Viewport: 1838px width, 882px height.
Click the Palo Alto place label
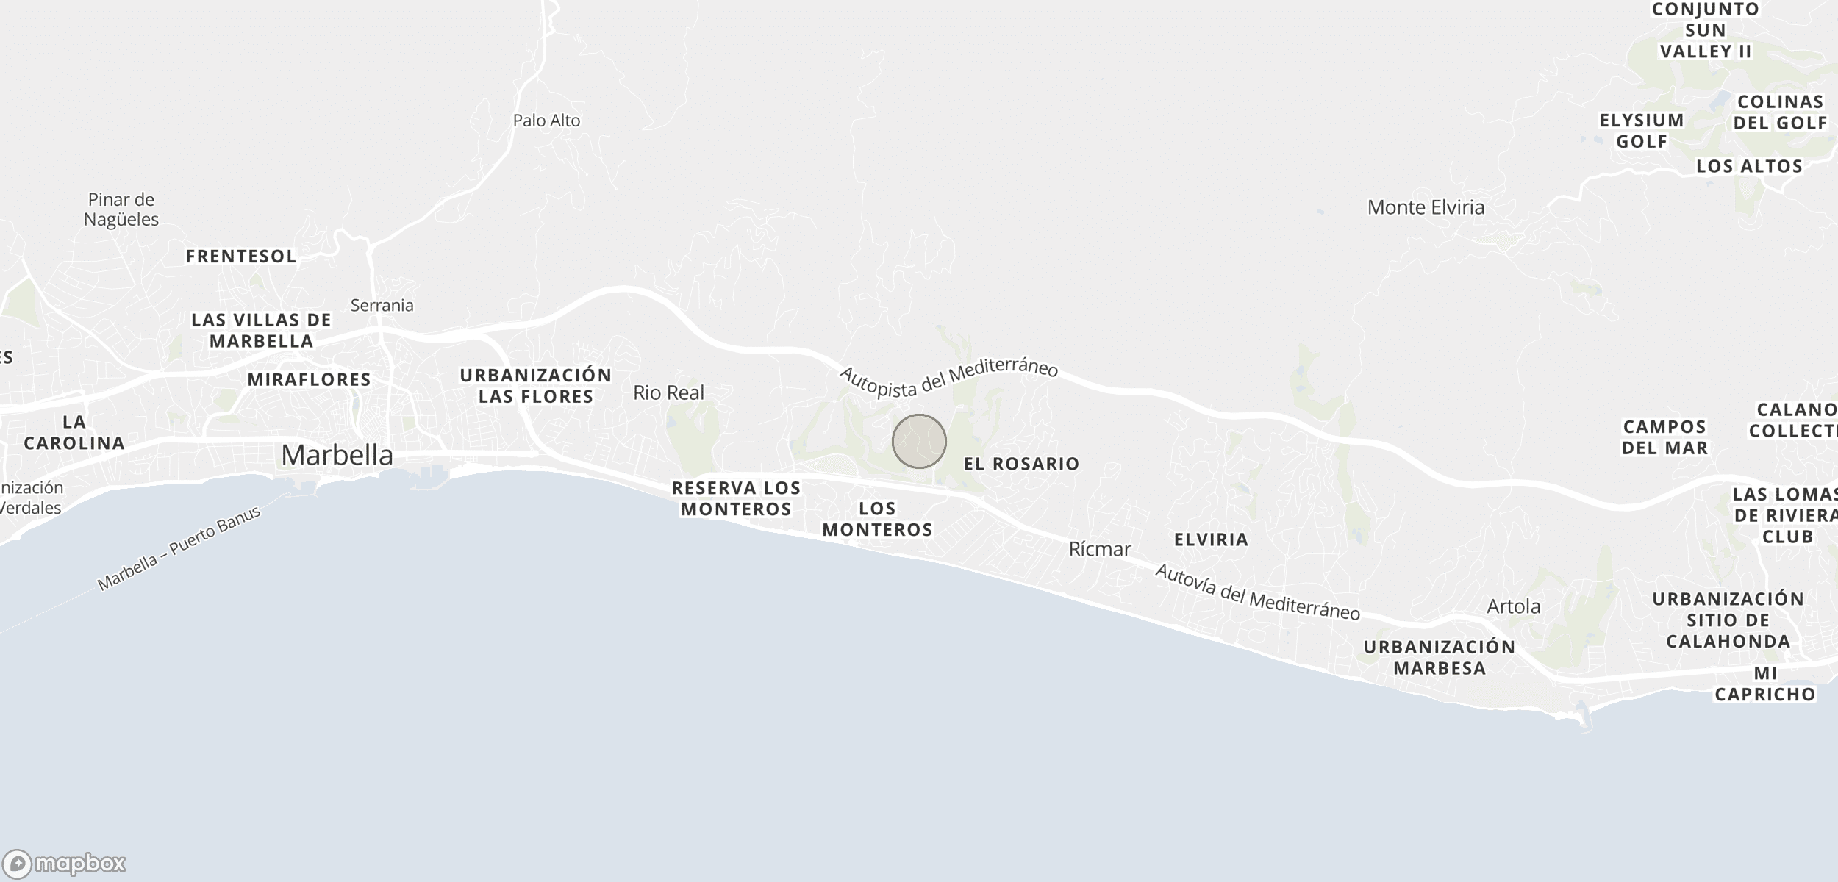coord(546,121)
